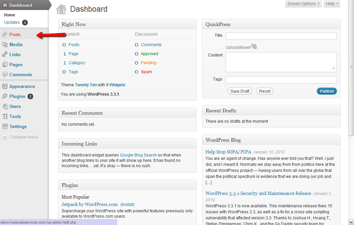Open Spam comments link
This screenshot has height=225, width=354.
point(146,72)
